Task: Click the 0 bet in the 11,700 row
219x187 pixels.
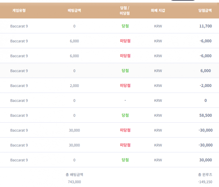Action: [x=74, y=26]
